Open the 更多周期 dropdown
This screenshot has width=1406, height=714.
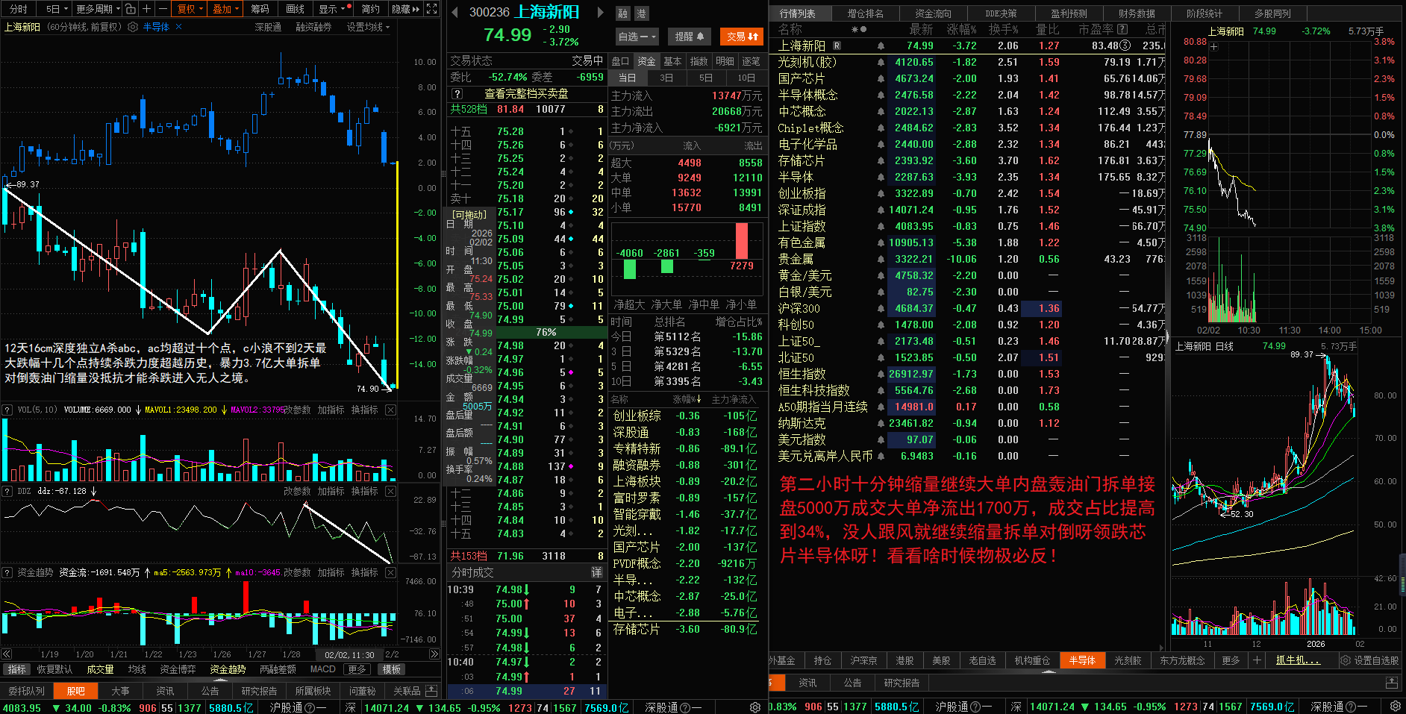pyautogui.click(x=98, y=9)
